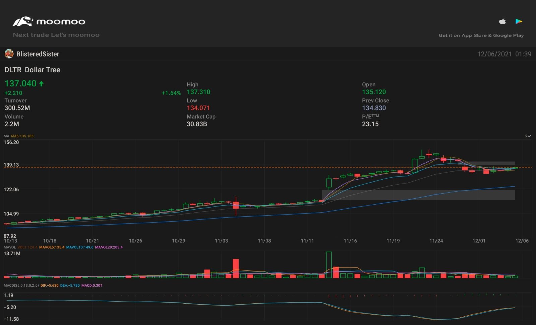Click the 11/24 date on the axis

[x=436, y=241]
